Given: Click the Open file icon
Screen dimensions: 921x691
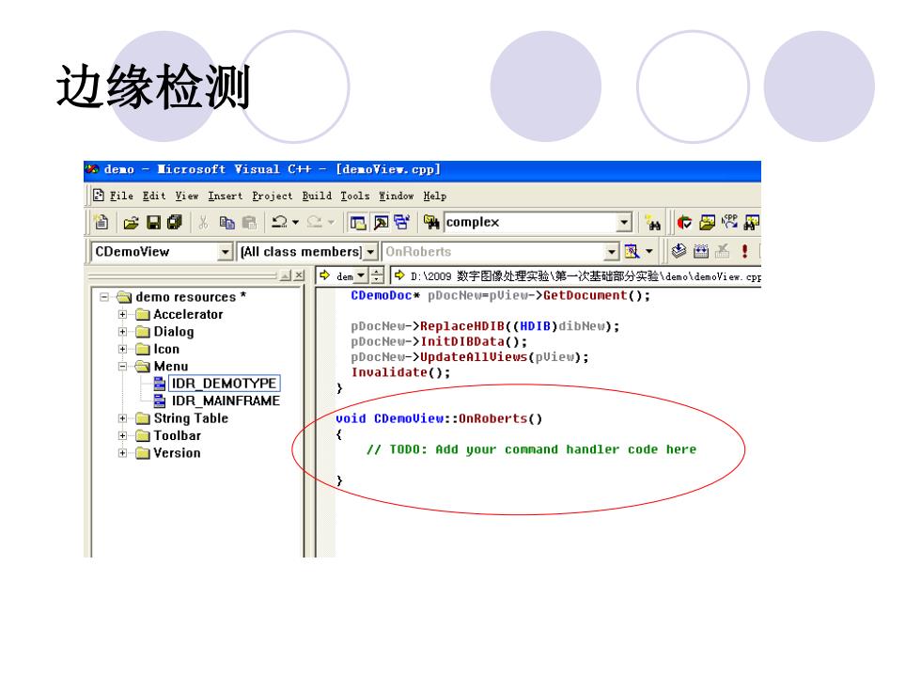Looking at the screenshot, I should pyautogui.click(x=131, y=222).
